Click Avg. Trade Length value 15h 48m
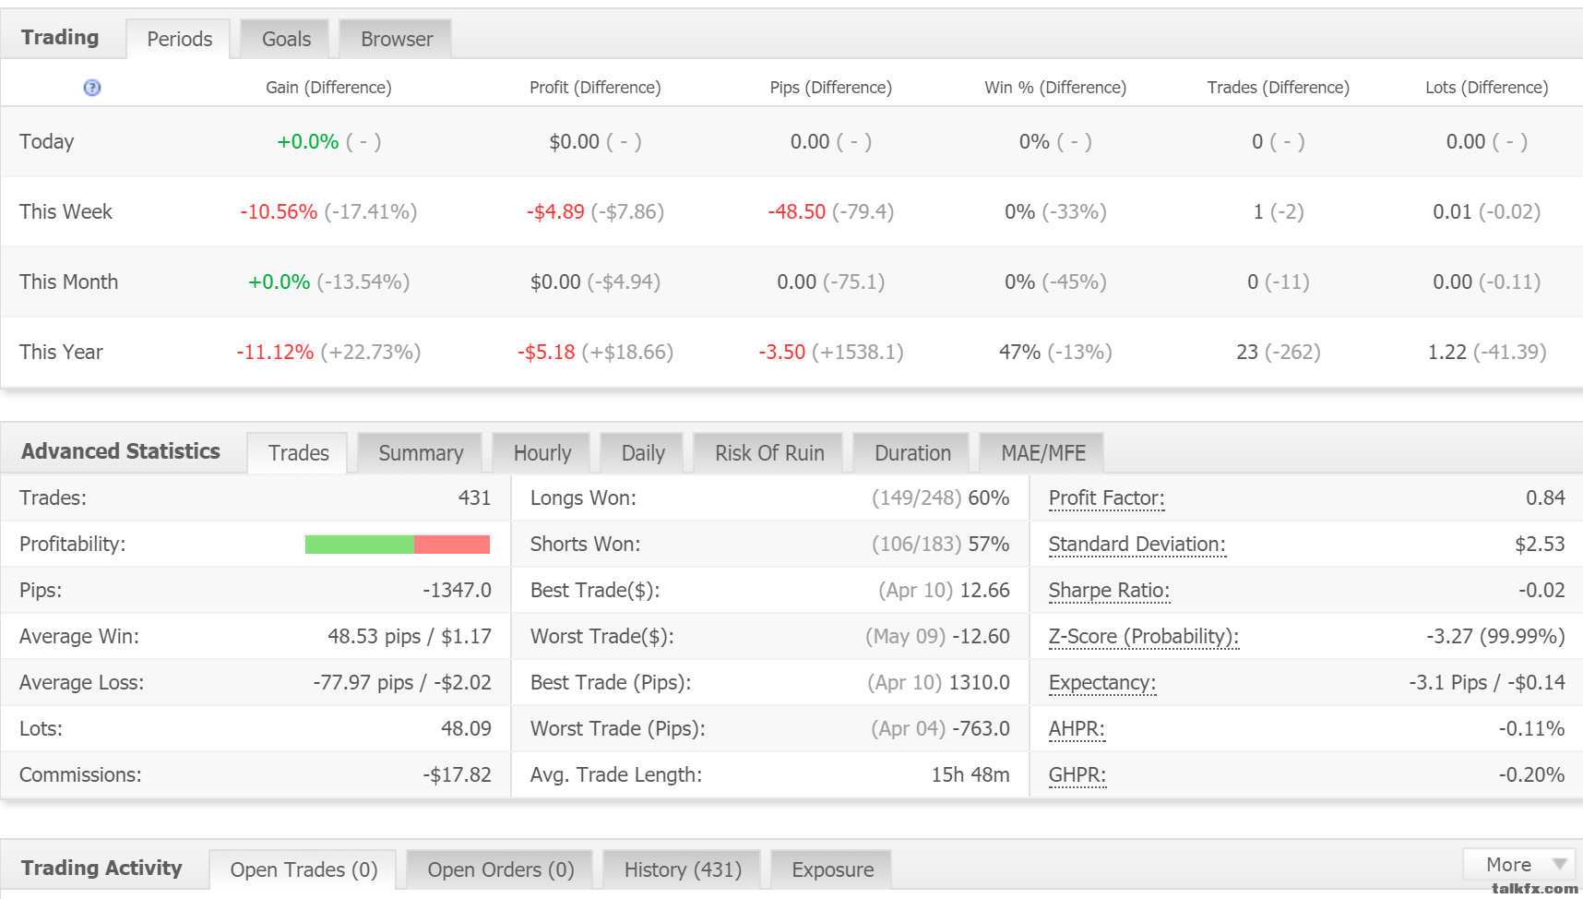Image resolution: width=1583 pixels, height=899 pixels. pos(970,775)
